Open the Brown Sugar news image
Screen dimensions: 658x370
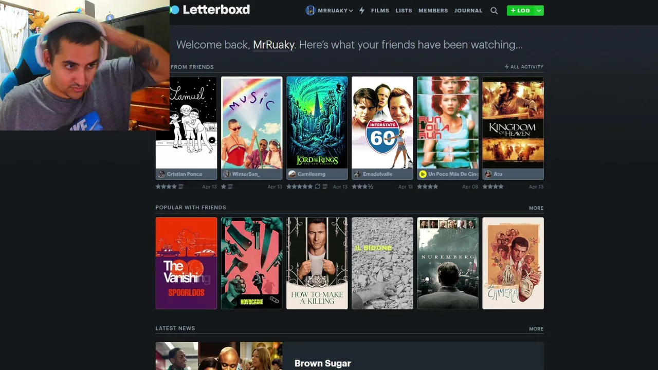(219, 356)
